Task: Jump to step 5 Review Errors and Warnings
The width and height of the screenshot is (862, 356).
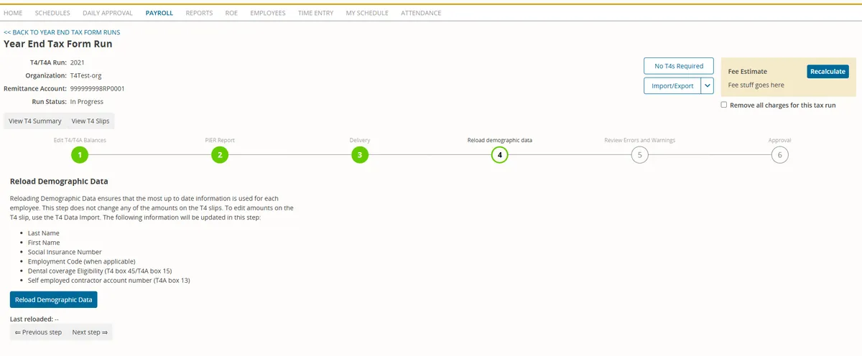Action: click(639, 155)
